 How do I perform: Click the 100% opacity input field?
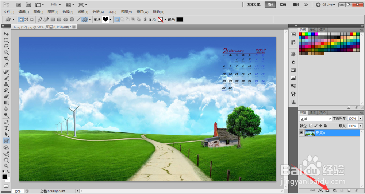353,119
